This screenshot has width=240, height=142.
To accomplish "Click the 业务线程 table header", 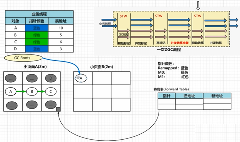I will pyautogui.click(x=39, y=14).
